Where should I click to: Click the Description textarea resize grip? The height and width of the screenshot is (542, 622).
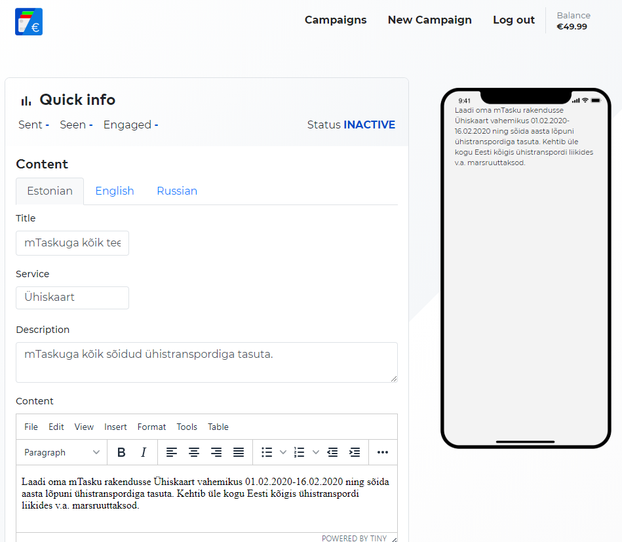(393, 379)
